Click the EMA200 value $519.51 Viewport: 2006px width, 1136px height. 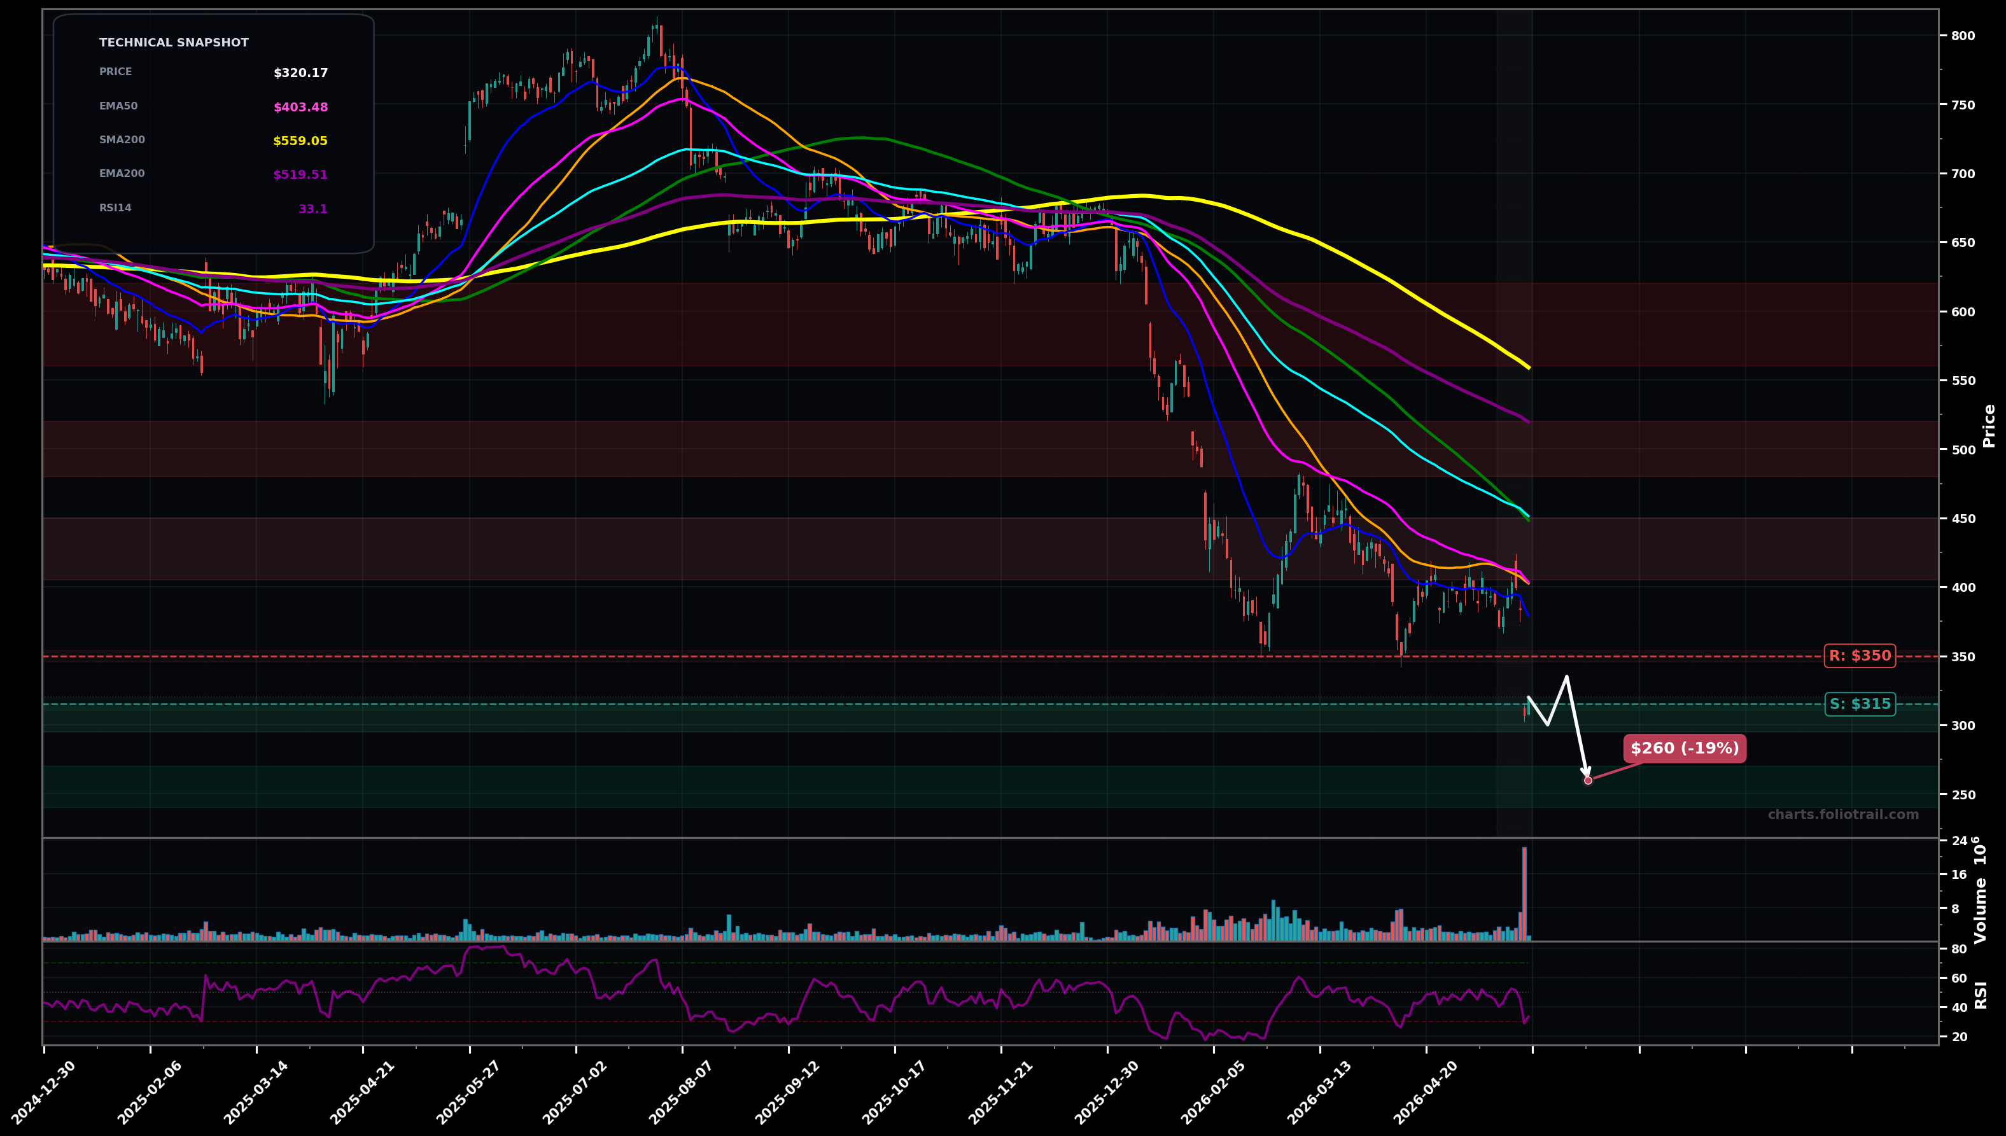point(300,176)
